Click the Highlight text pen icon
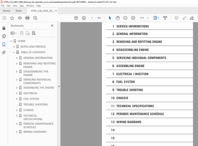Screen dimensions: 198x146 (x=184, y=18)
